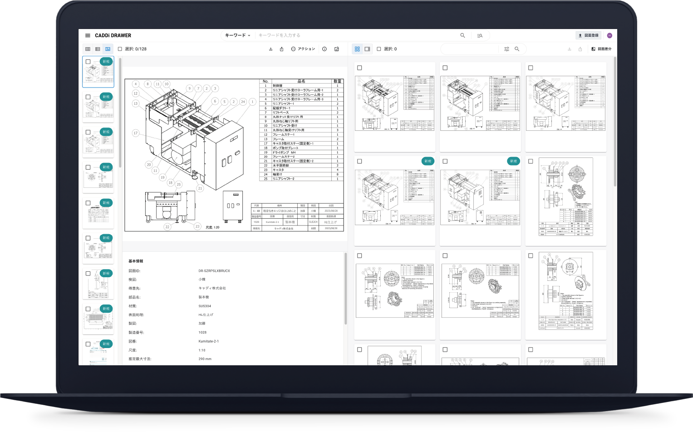Viewport: 693px width, 432px height.
Task: Click the image save icon beside info
Action: [x=337, y=49]
